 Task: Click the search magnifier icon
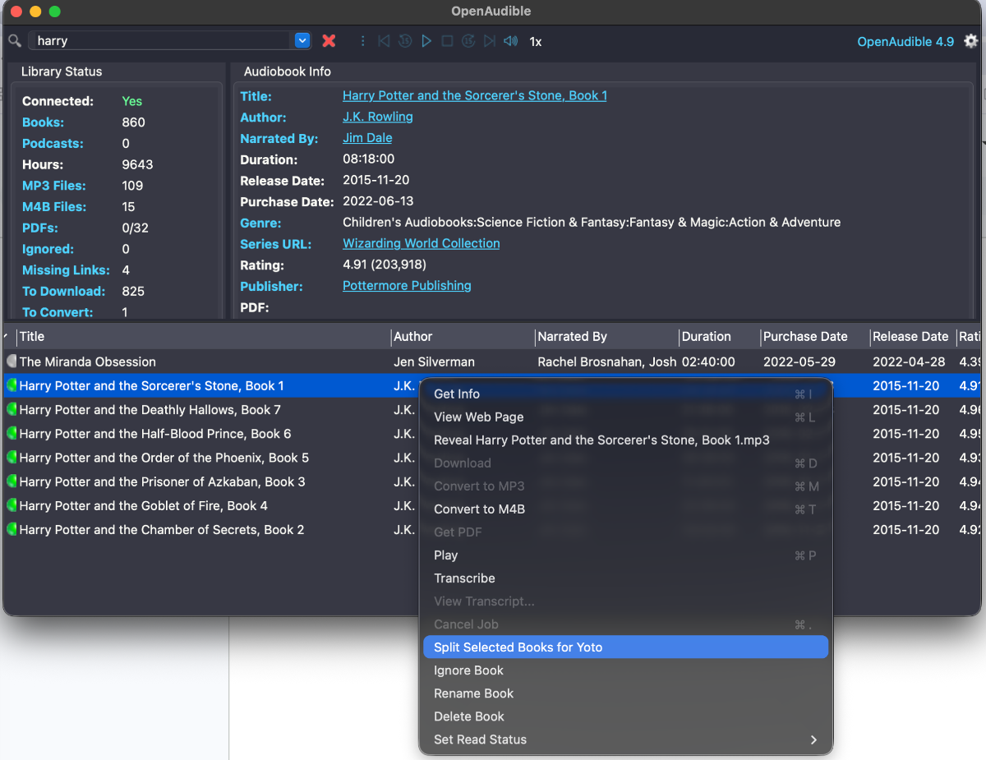[15, 41]
